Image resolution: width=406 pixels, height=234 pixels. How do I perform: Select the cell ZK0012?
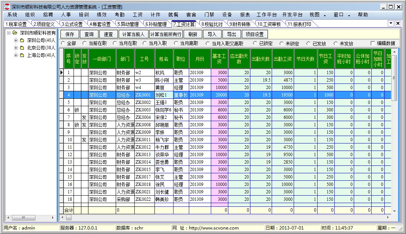pyautogui.click(x=144, y=147)
